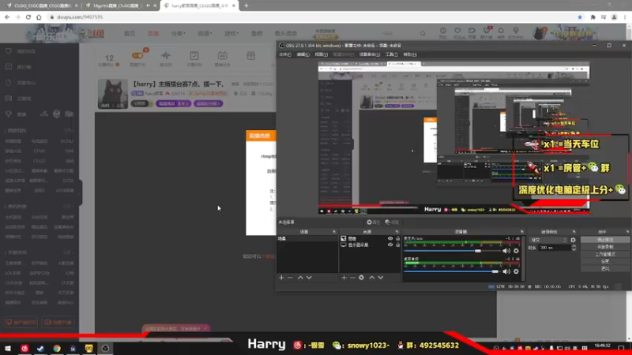Click the transition duration input field
Screen dimensions: 632x355
click(x=555, y=248)
